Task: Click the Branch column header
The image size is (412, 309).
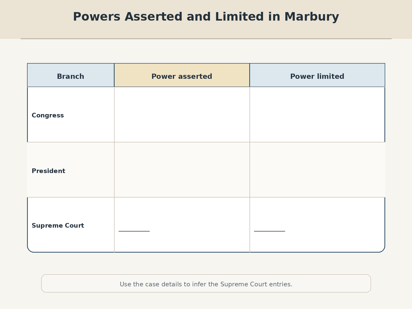Action: [71, 75]
